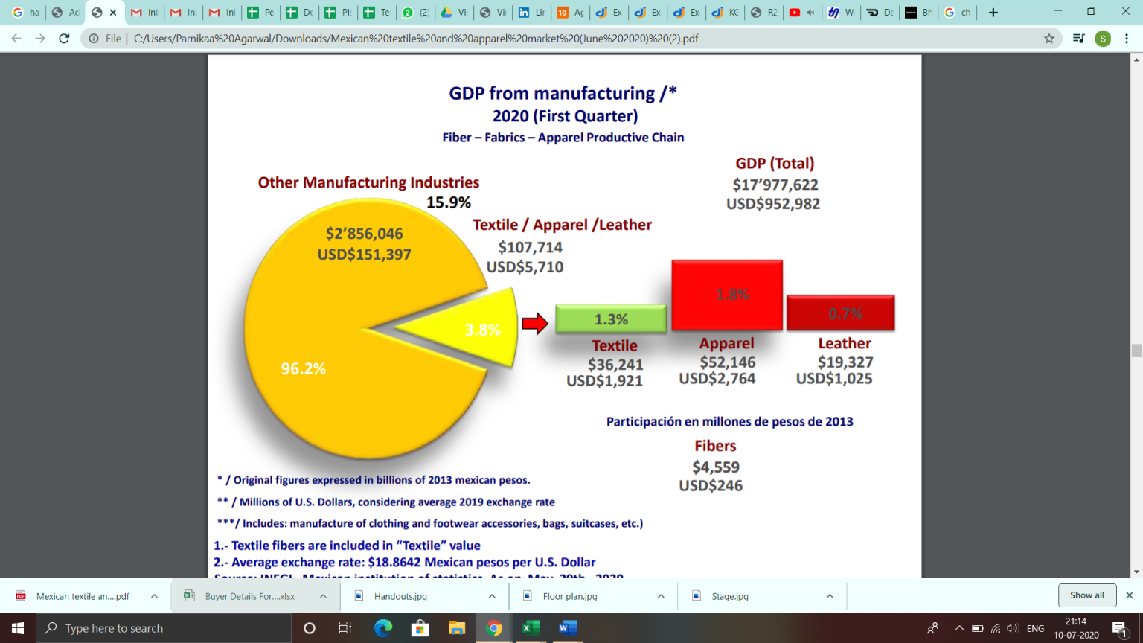Close the downloads bar

click(x=1130, y=595)
